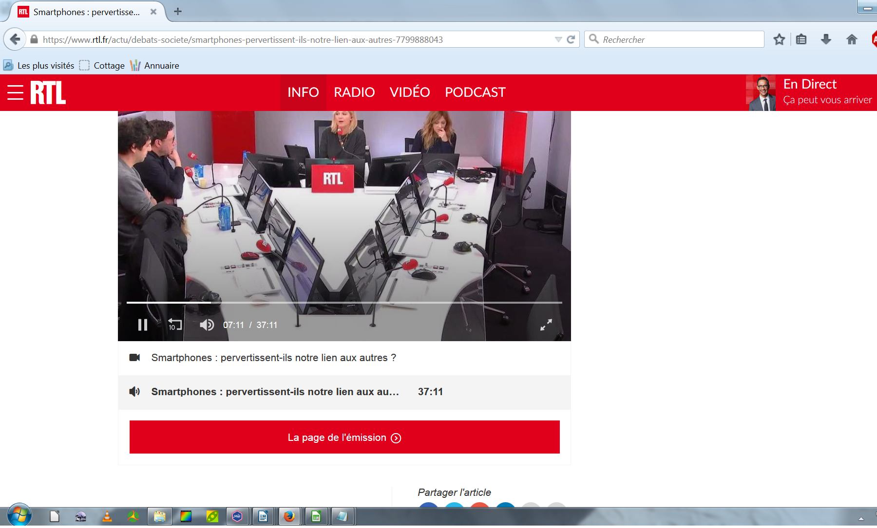Image resolution: width=877 pixels, height=528 pixels.
Task: Bookmark this page with star icon
Action: point(779,39)
